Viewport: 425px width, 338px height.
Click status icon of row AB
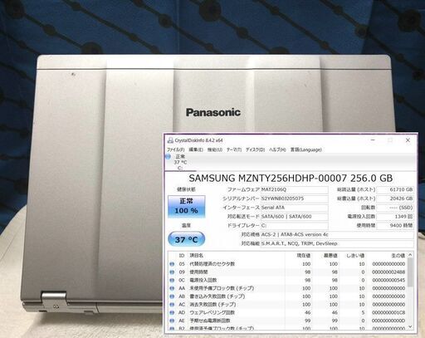tap(172, 296)
